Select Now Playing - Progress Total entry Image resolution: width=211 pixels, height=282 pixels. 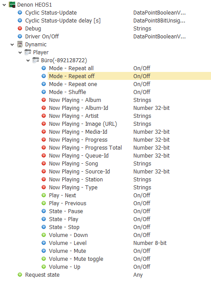(86, 148)
